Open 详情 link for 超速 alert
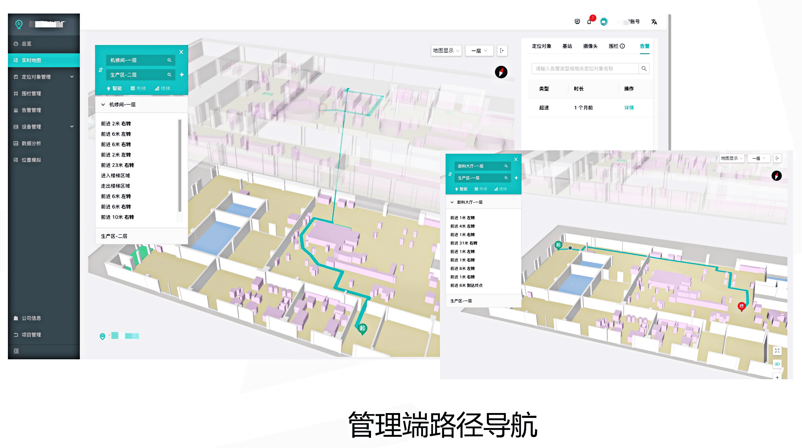This screenshot has width=802, height=448. [x=629, y=108]
